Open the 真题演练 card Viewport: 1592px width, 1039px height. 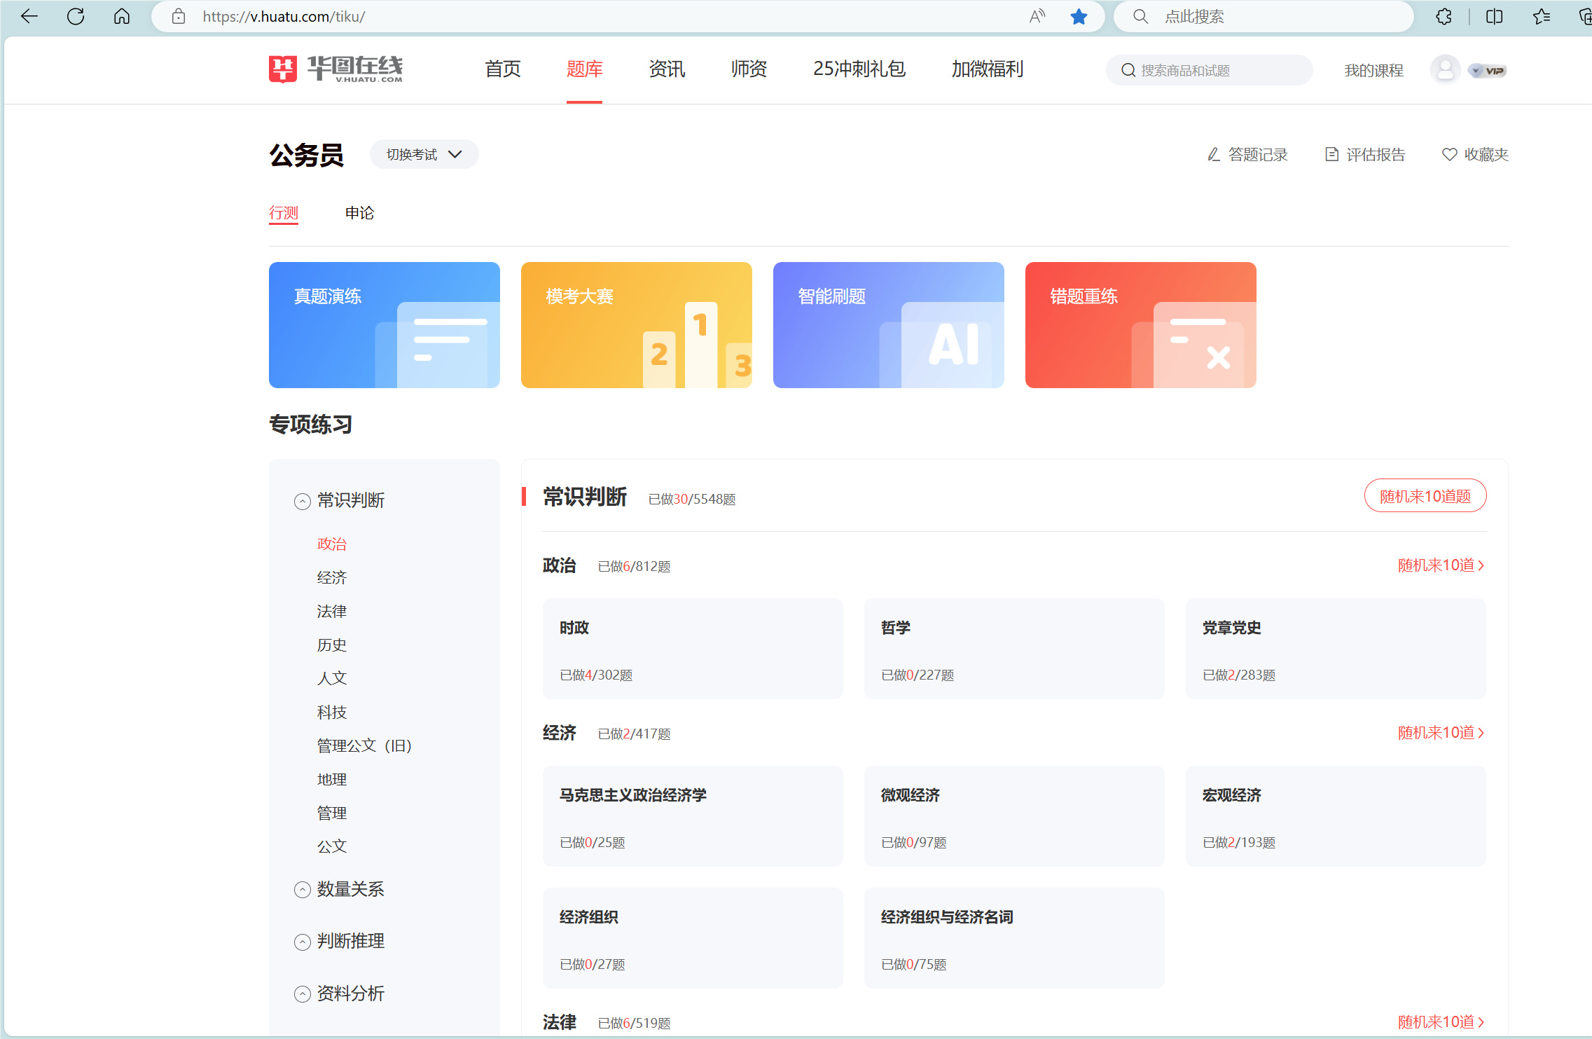[384, 325]
